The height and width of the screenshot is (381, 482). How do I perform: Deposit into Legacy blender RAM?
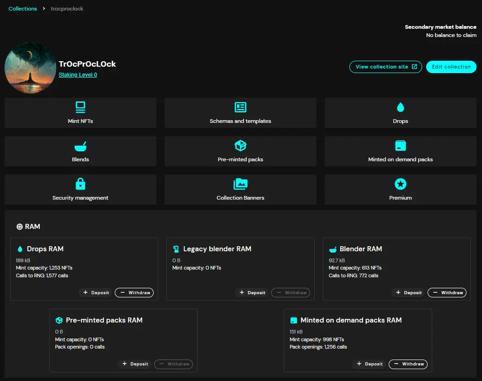252,292
